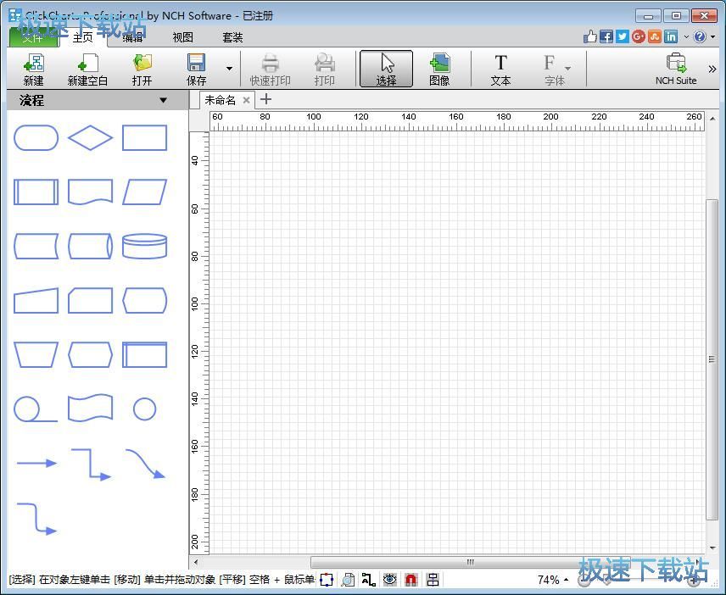Open the 保存 dropdown arrow

(229, 69)
